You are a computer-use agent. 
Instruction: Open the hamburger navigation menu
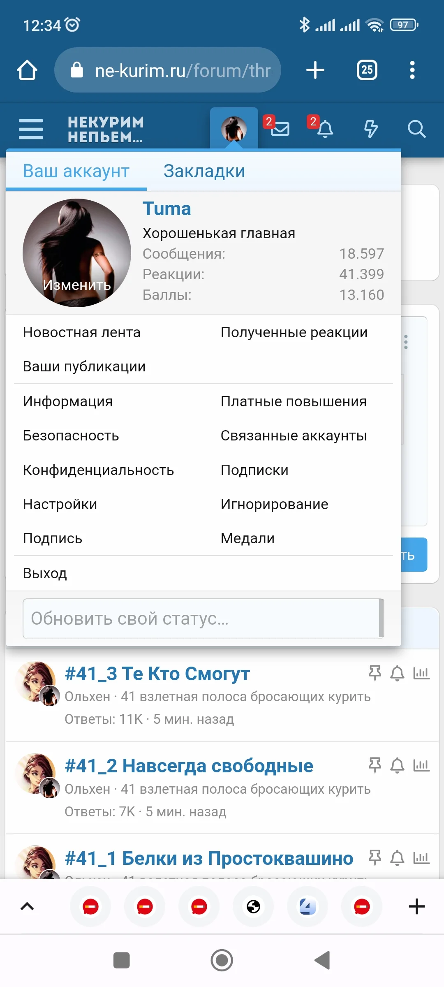pos(31,129)
